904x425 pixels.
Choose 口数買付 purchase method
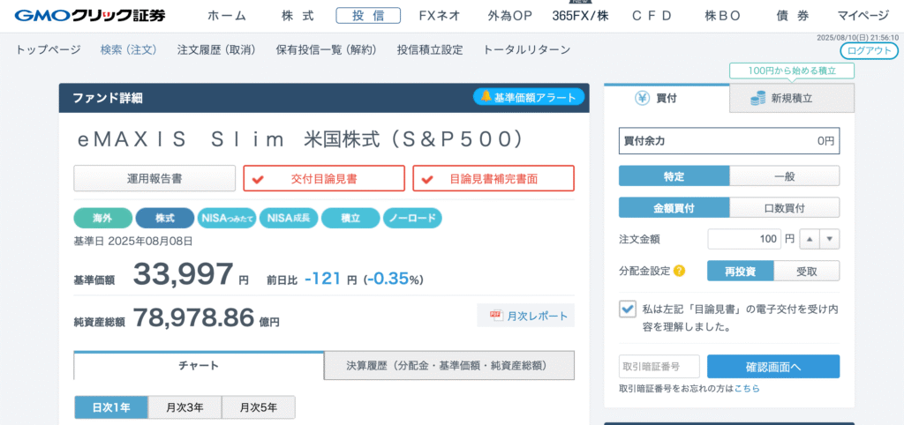pyautogui.click(x=785, y=207)
